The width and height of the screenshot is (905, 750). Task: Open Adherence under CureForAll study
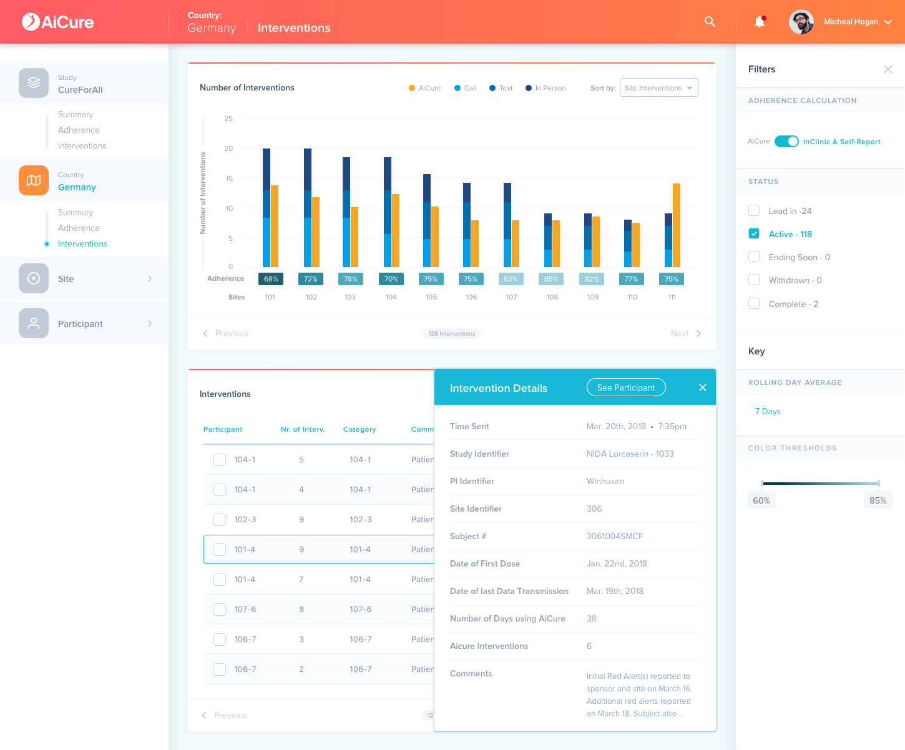[79, 130]
